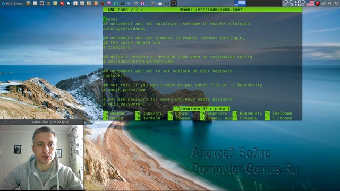Open the digital clock in the panel

[x=294, y=3]
